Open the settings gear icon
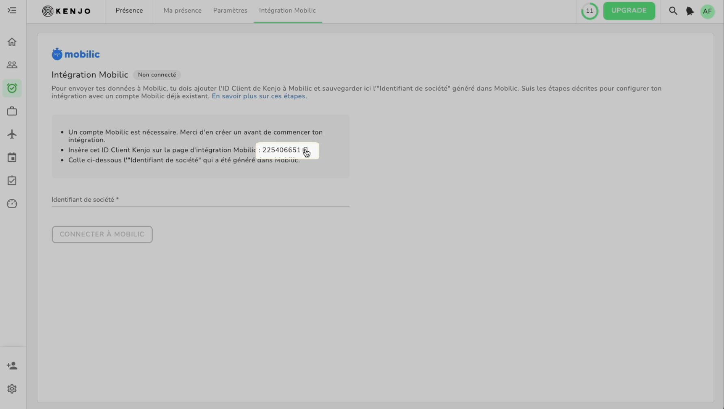Image resolution: width=724 pixels, height=409 pixels. pos(12,389)
